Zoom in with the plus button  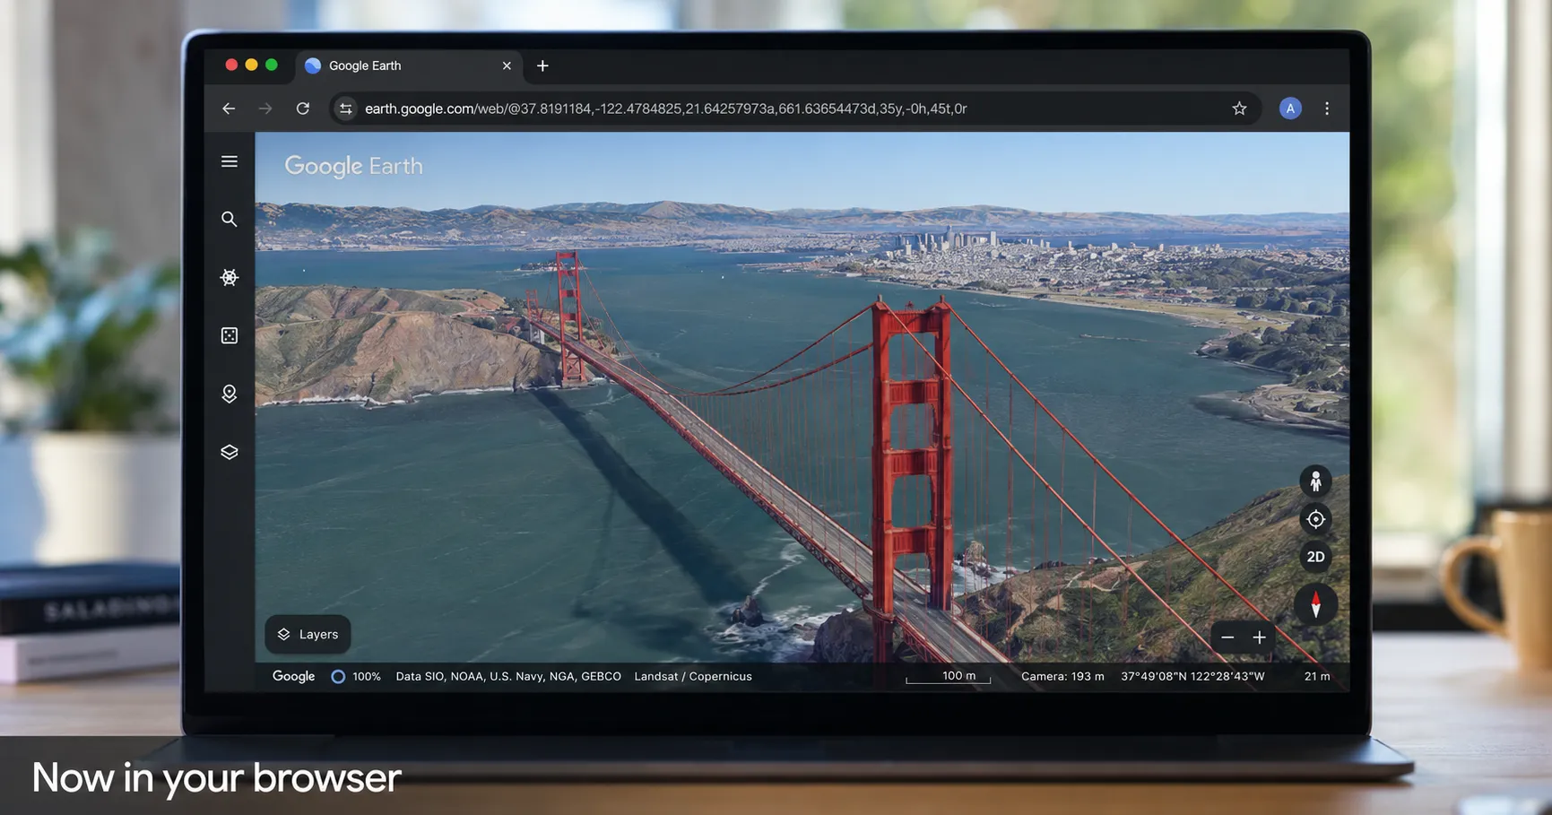tap(1259, 637)
